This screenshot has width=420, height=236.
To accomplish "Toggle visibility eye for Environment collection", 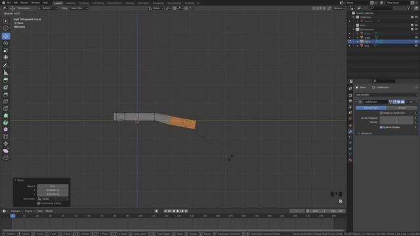I will [416, 29].
